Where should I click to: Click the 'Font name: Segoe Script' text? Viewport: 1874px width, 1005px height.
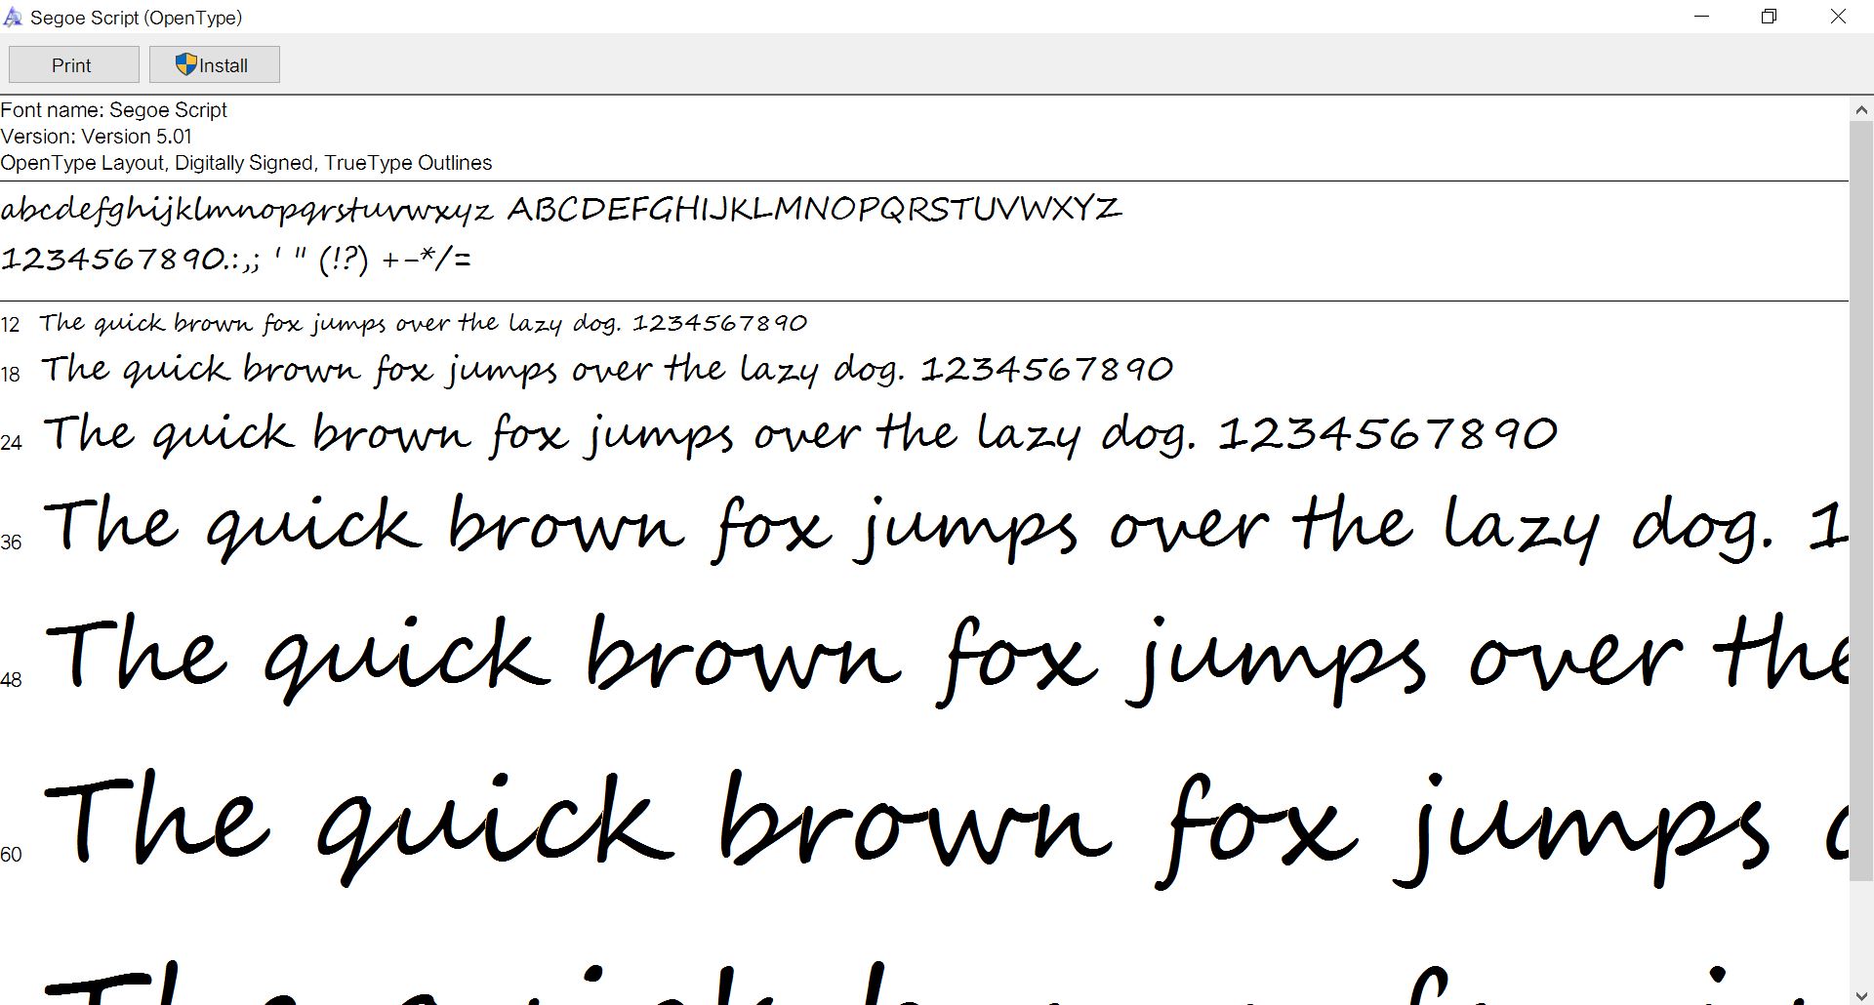coord(114,110)
